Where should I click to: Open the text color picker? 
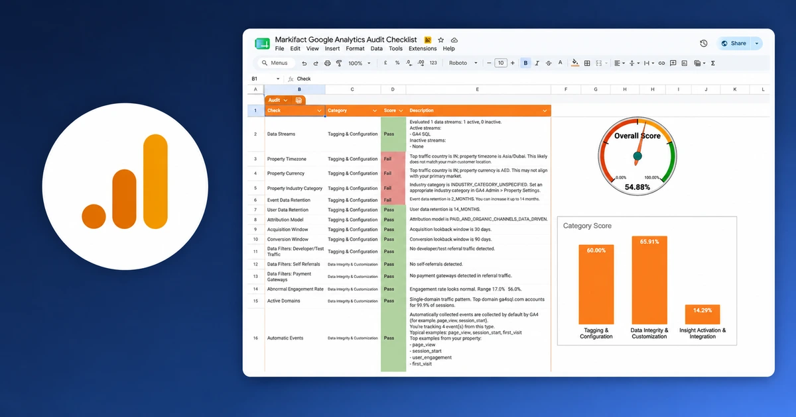561,63
